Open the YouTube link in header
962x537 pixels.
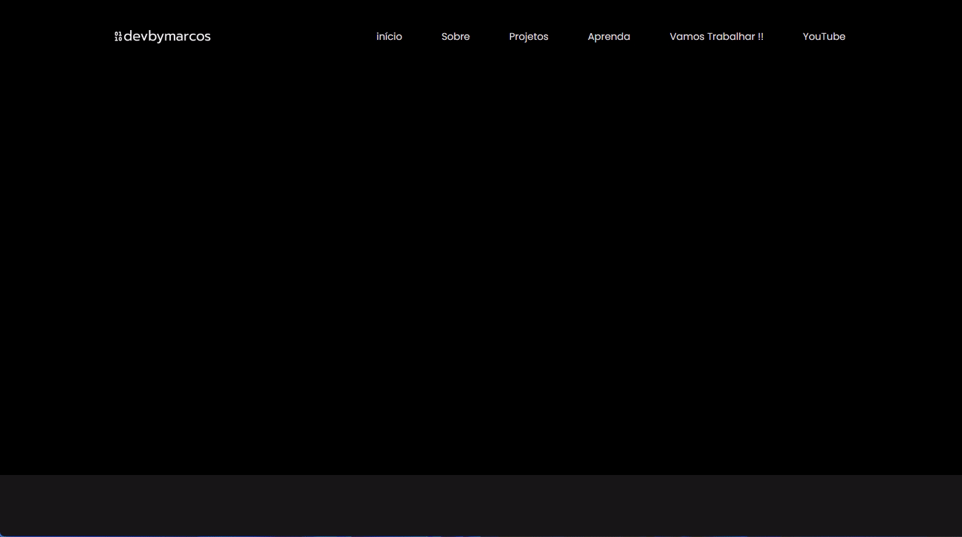click(x=824, y=37)
